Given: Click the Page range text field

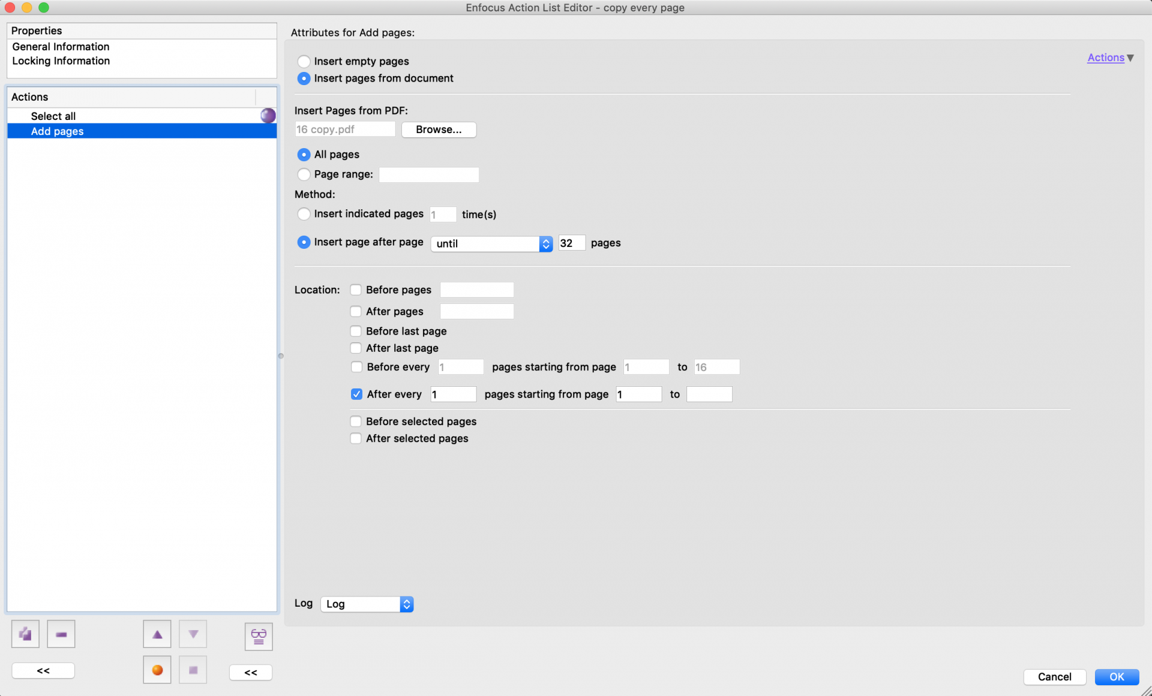Looking at the screenshot, I should tap(429, 175).
